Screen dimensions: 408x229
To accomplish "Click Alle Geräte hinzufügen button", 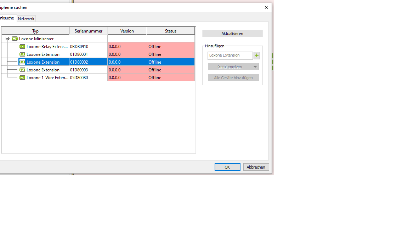I will (233, 78).
